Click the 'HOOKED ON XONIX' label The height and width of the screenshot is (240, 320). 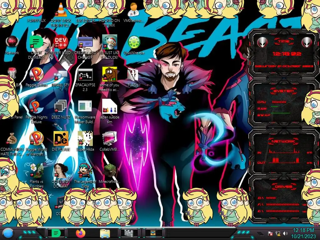tap(110, 23)
